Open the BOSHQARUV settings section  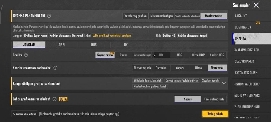[x=251, y=27]
